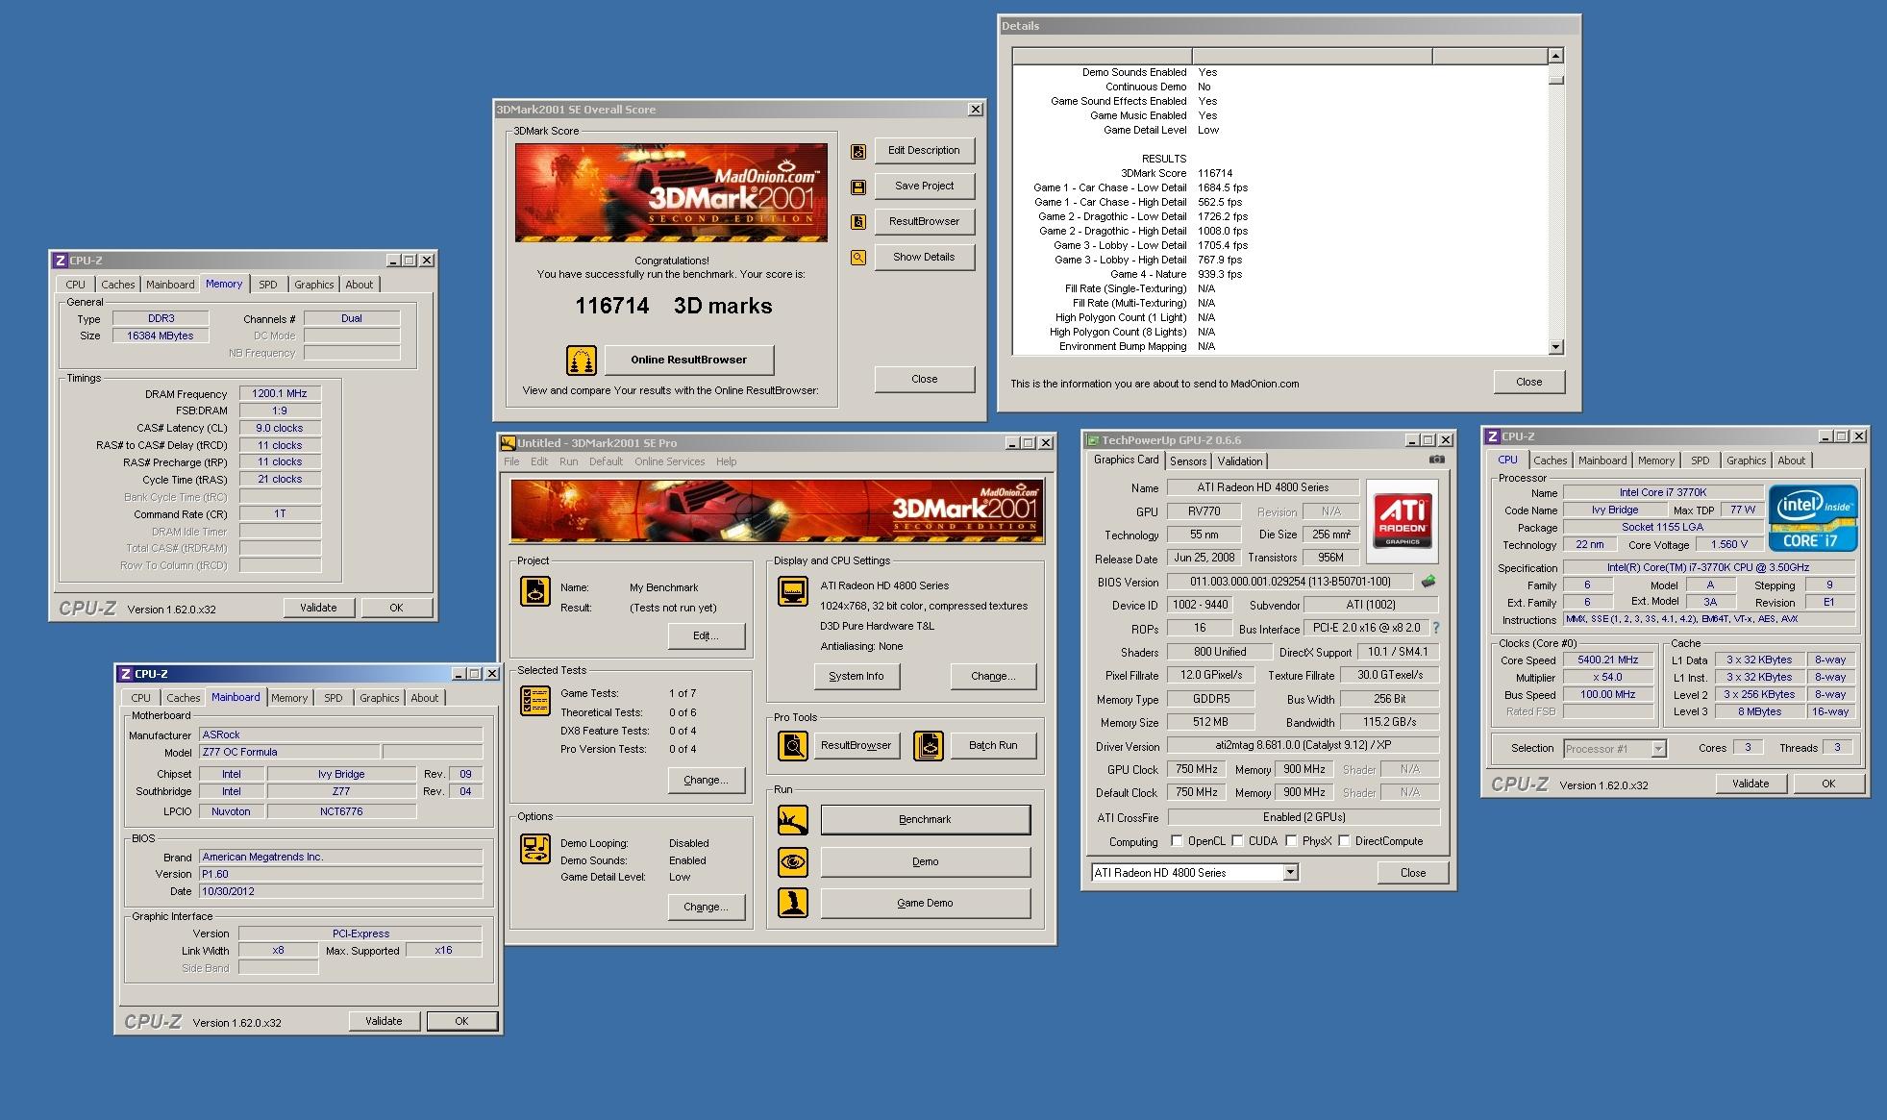Click the Demo eye icon
The width and height of the screenshot is (1887, 1120).
click(793, 861)
